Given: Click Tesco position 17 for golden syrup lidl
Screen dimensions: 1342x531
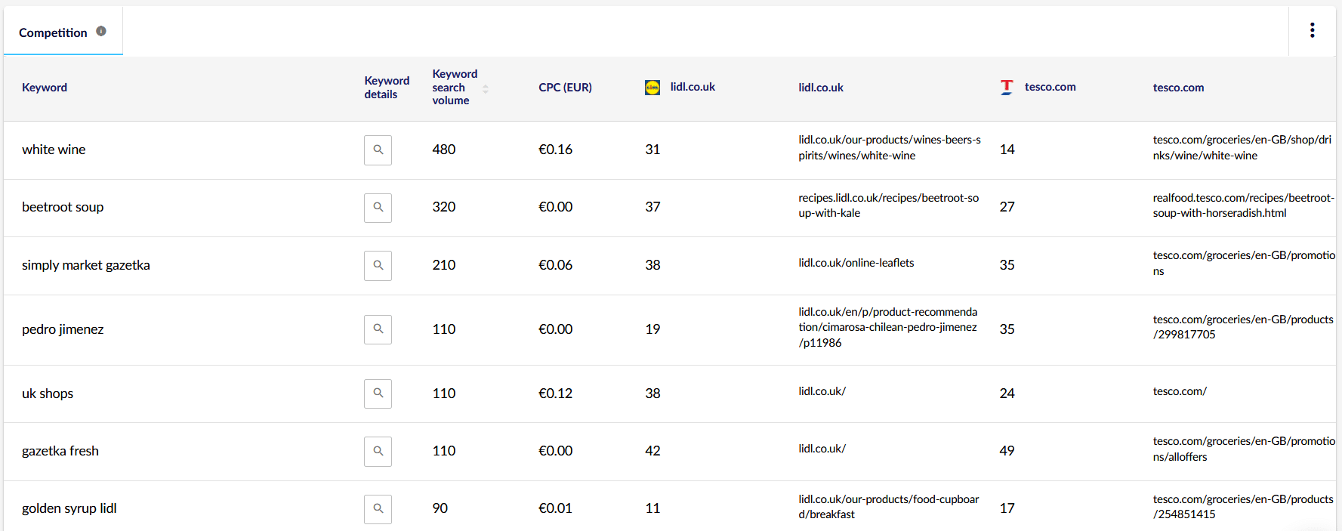Looking at the screenshot, I should click(1007, 508).
